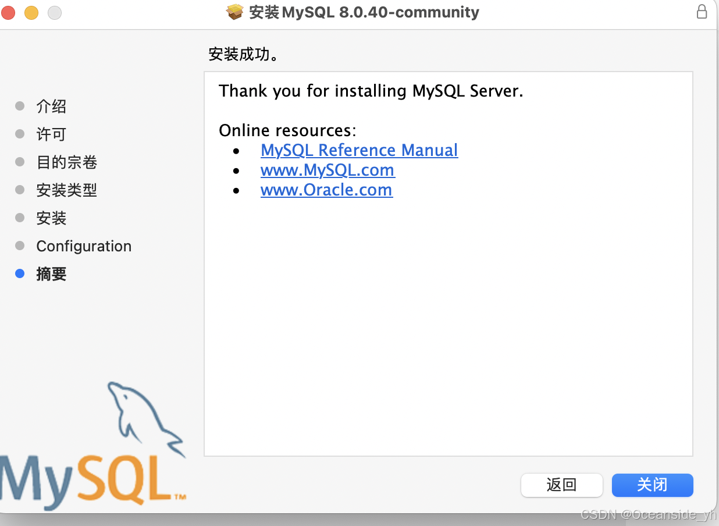
Task: Open the www.MySQL.com link
Action: [328, 170]
